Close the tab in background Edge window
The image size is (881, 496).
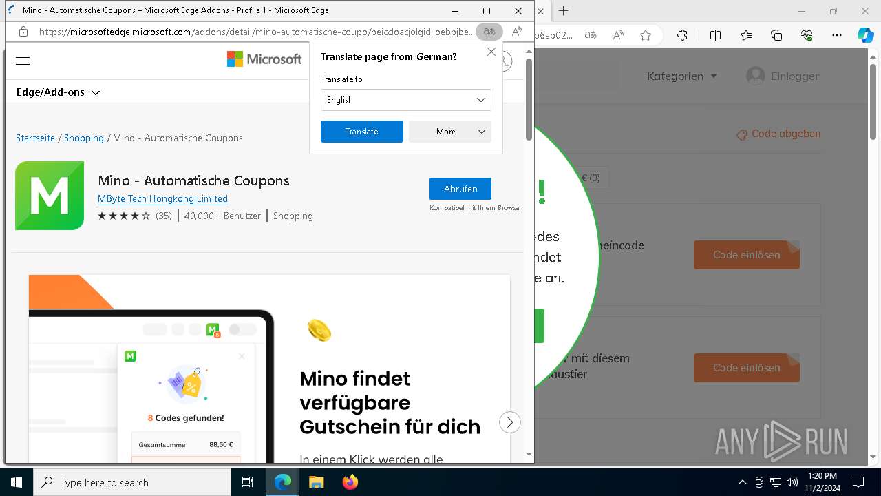[541, 11]
